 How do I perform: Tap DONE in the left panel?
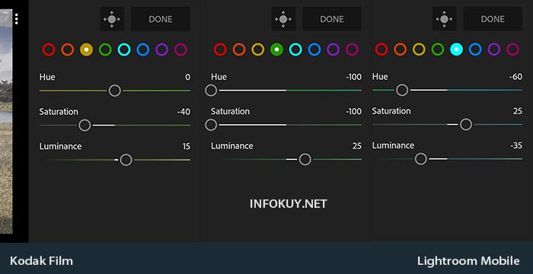[x=161, y=19]
